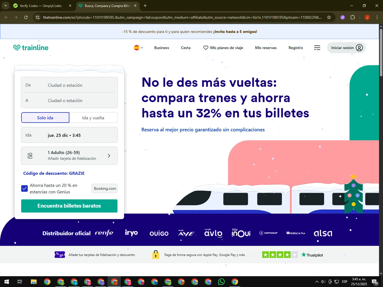Open the Chrome three-dot menu
This screenshot has width=383, height=287.
pyautogui.click(x=377, y=17)
